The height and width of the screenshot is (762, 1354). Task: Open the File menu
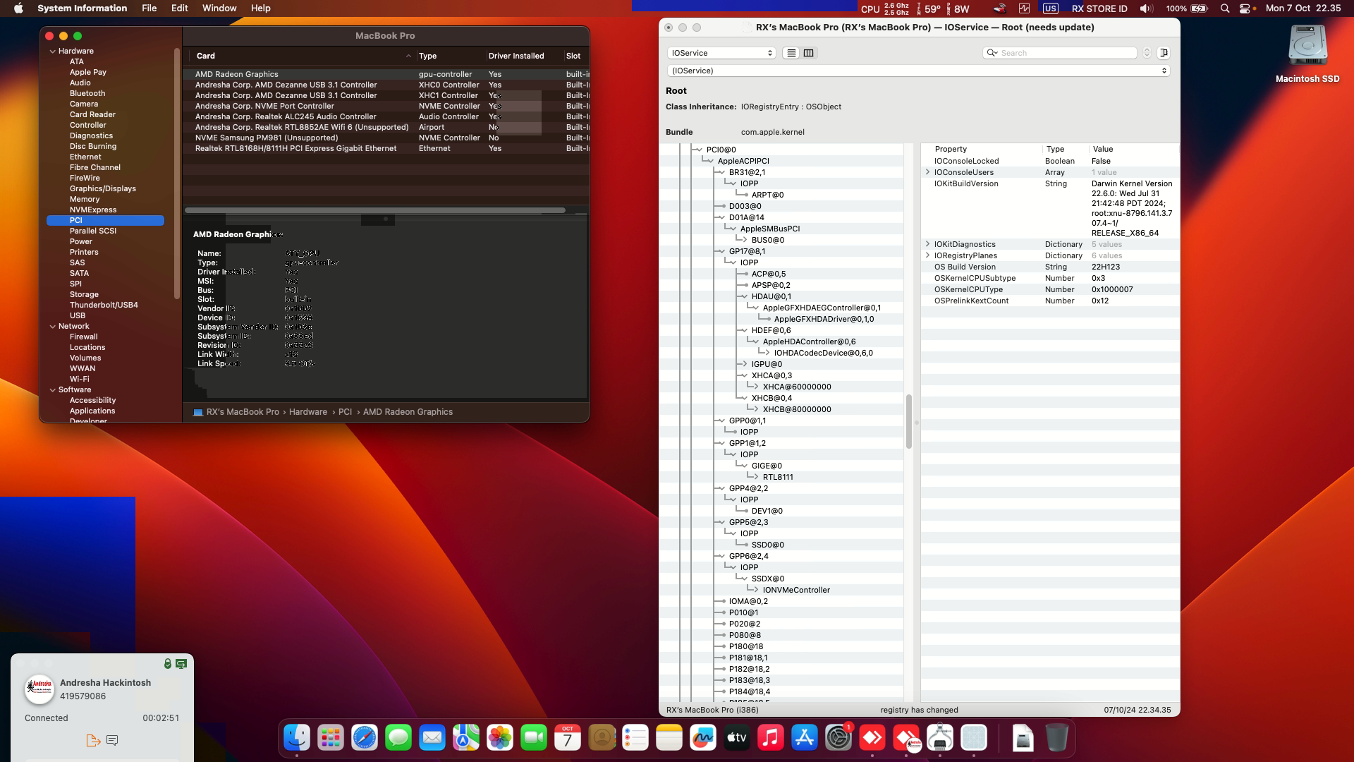click(150, 8)
